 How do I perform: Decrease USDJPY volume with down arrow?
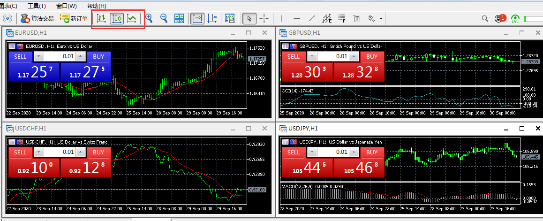point(312,152)
